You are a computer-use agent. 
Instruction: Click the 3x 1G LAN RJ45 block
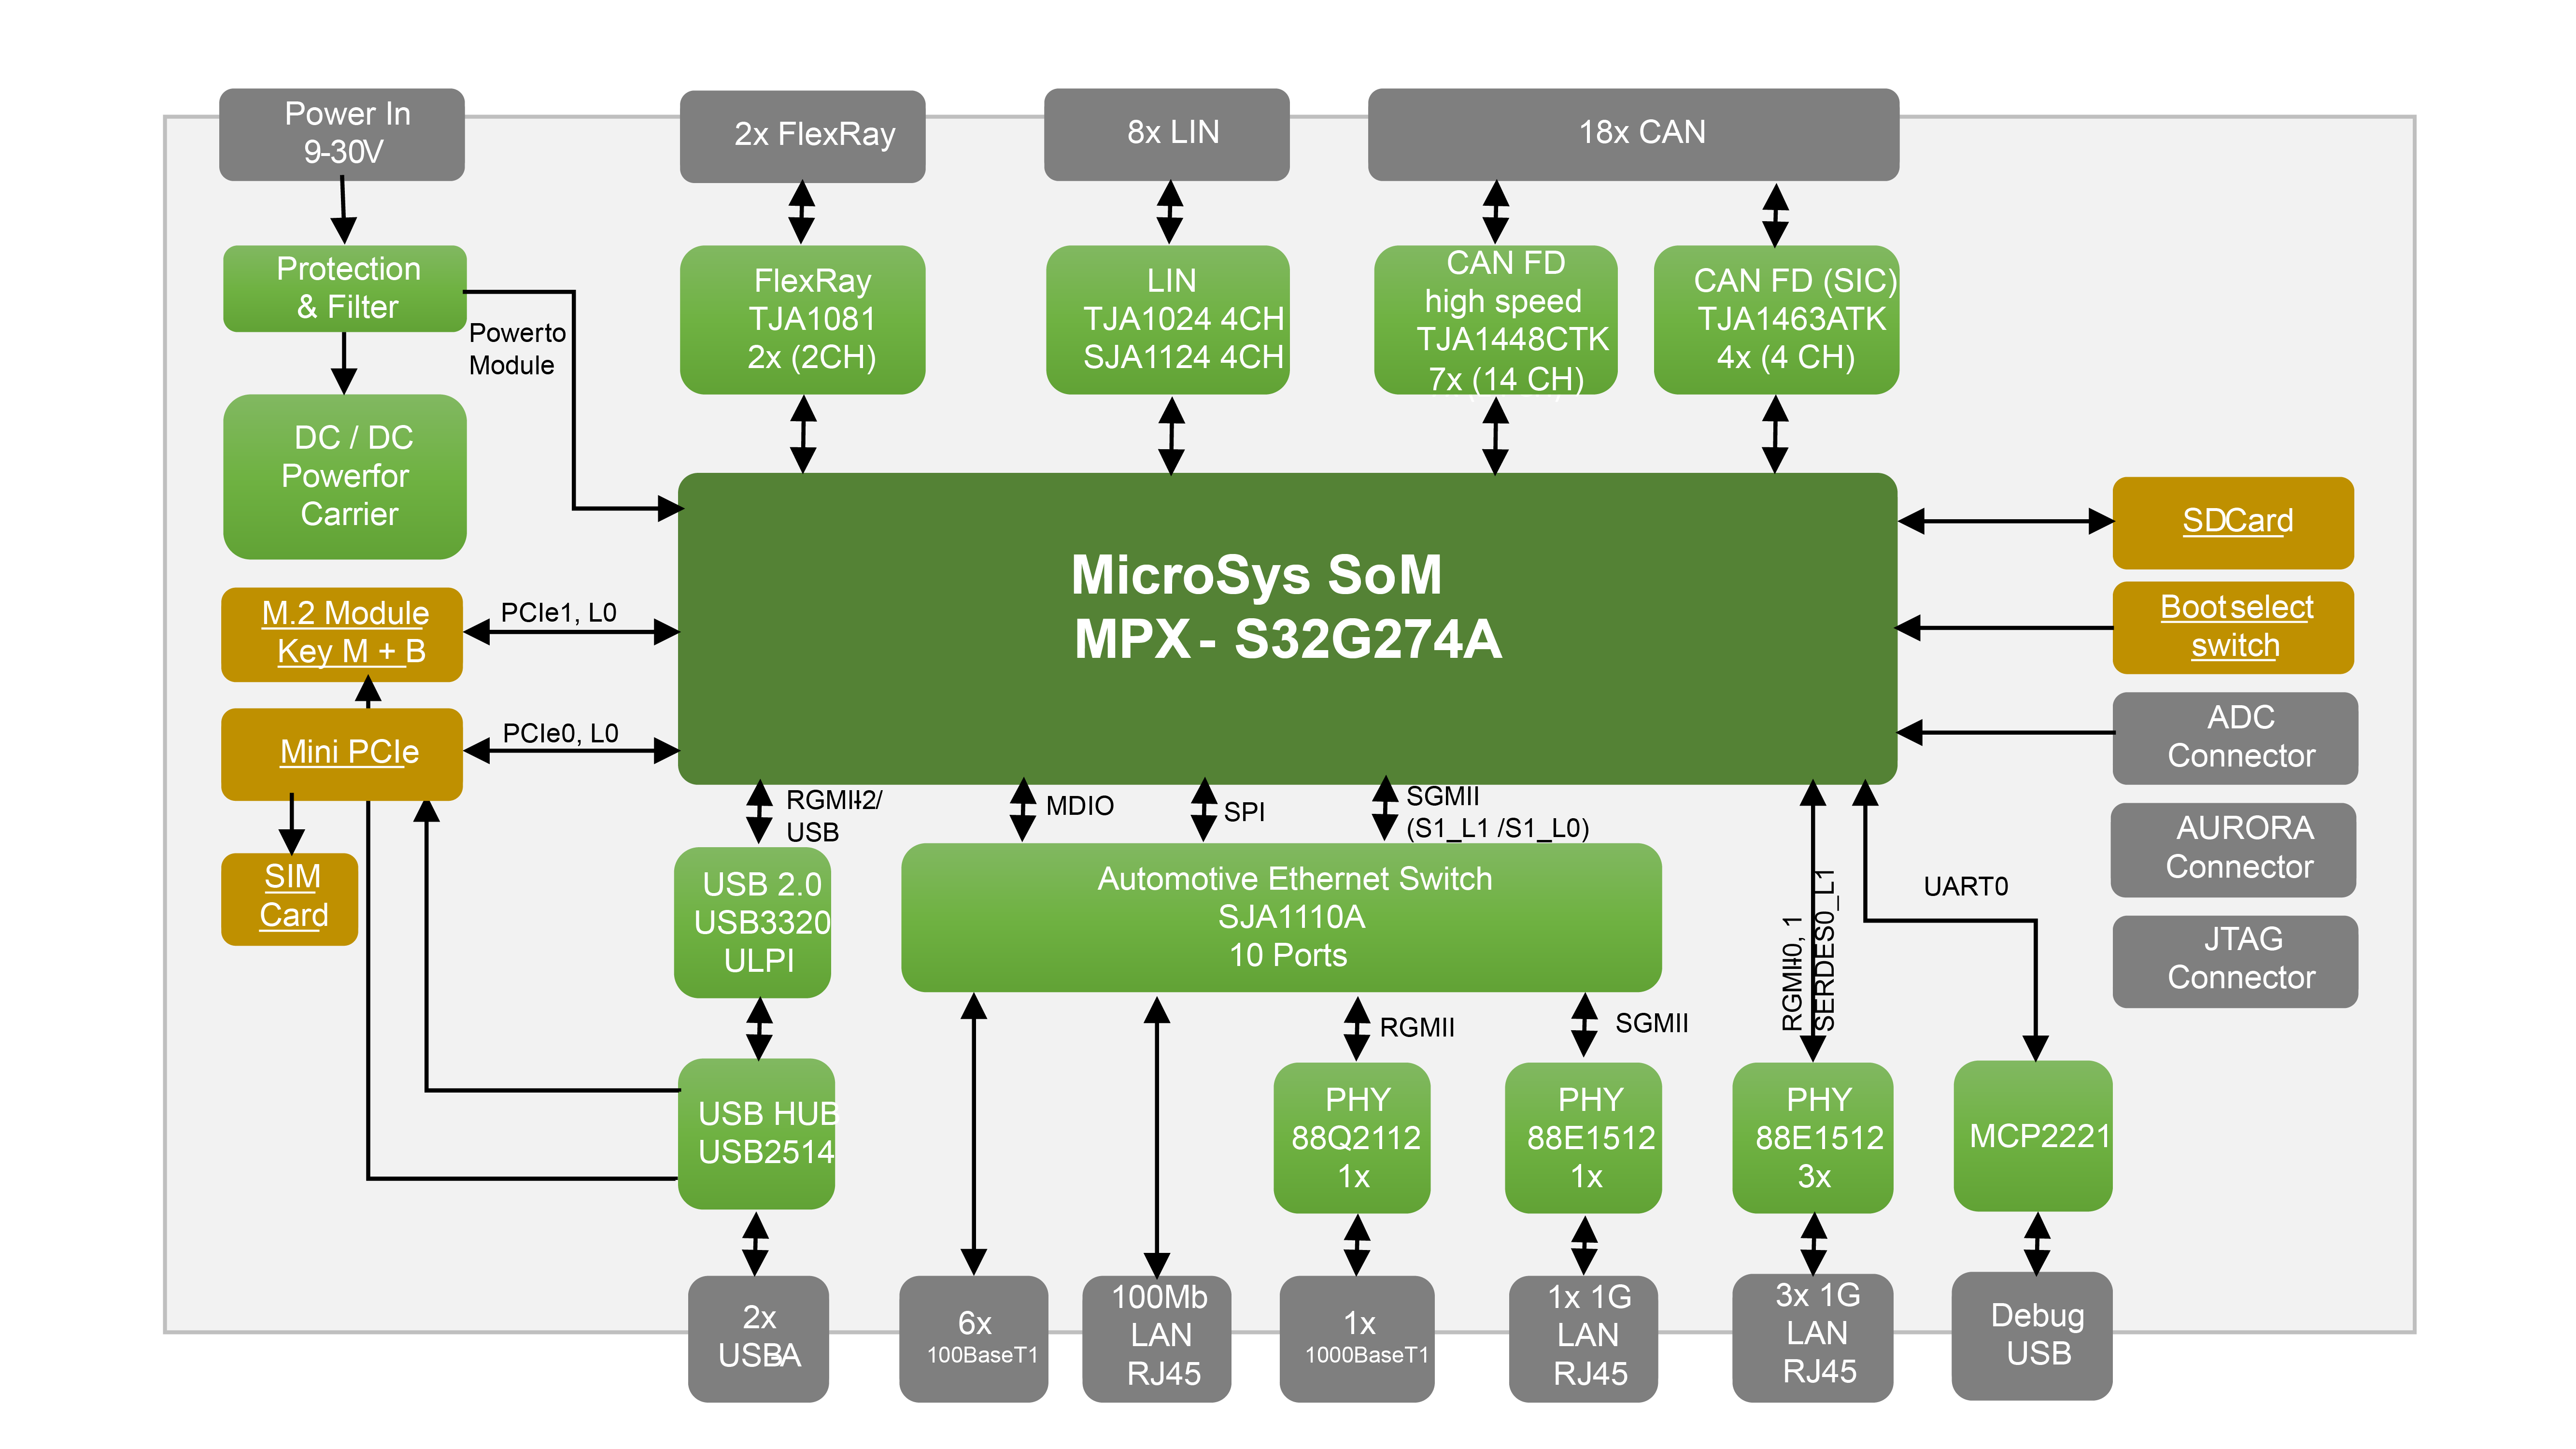1812,1337
